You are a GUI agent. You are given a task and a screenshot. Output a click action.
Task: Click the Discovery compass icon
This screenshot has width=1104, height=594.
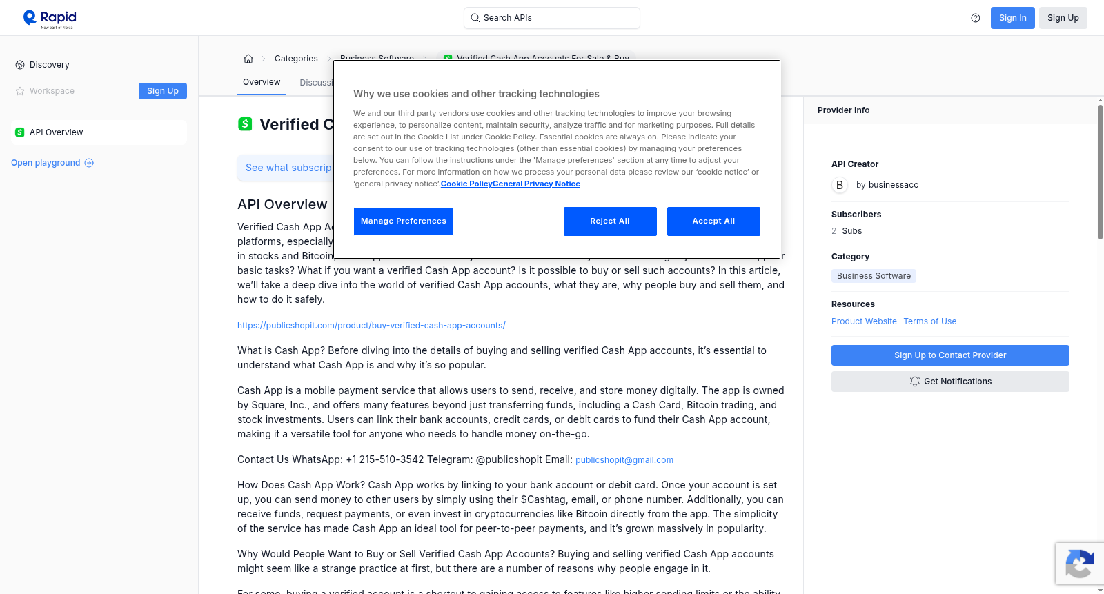(20, 65)
